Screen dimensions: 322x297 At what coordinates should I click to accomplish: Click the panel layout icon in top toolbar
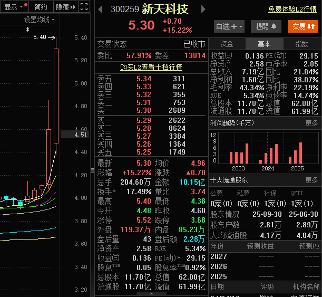point(85,7)
